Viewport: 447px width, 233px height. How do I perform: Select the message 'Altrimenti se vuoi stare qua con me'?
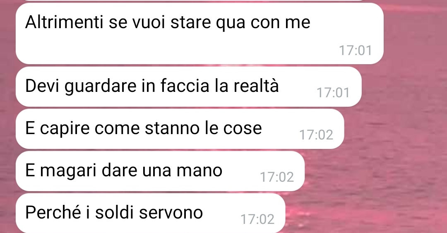[x=199, y=34]
